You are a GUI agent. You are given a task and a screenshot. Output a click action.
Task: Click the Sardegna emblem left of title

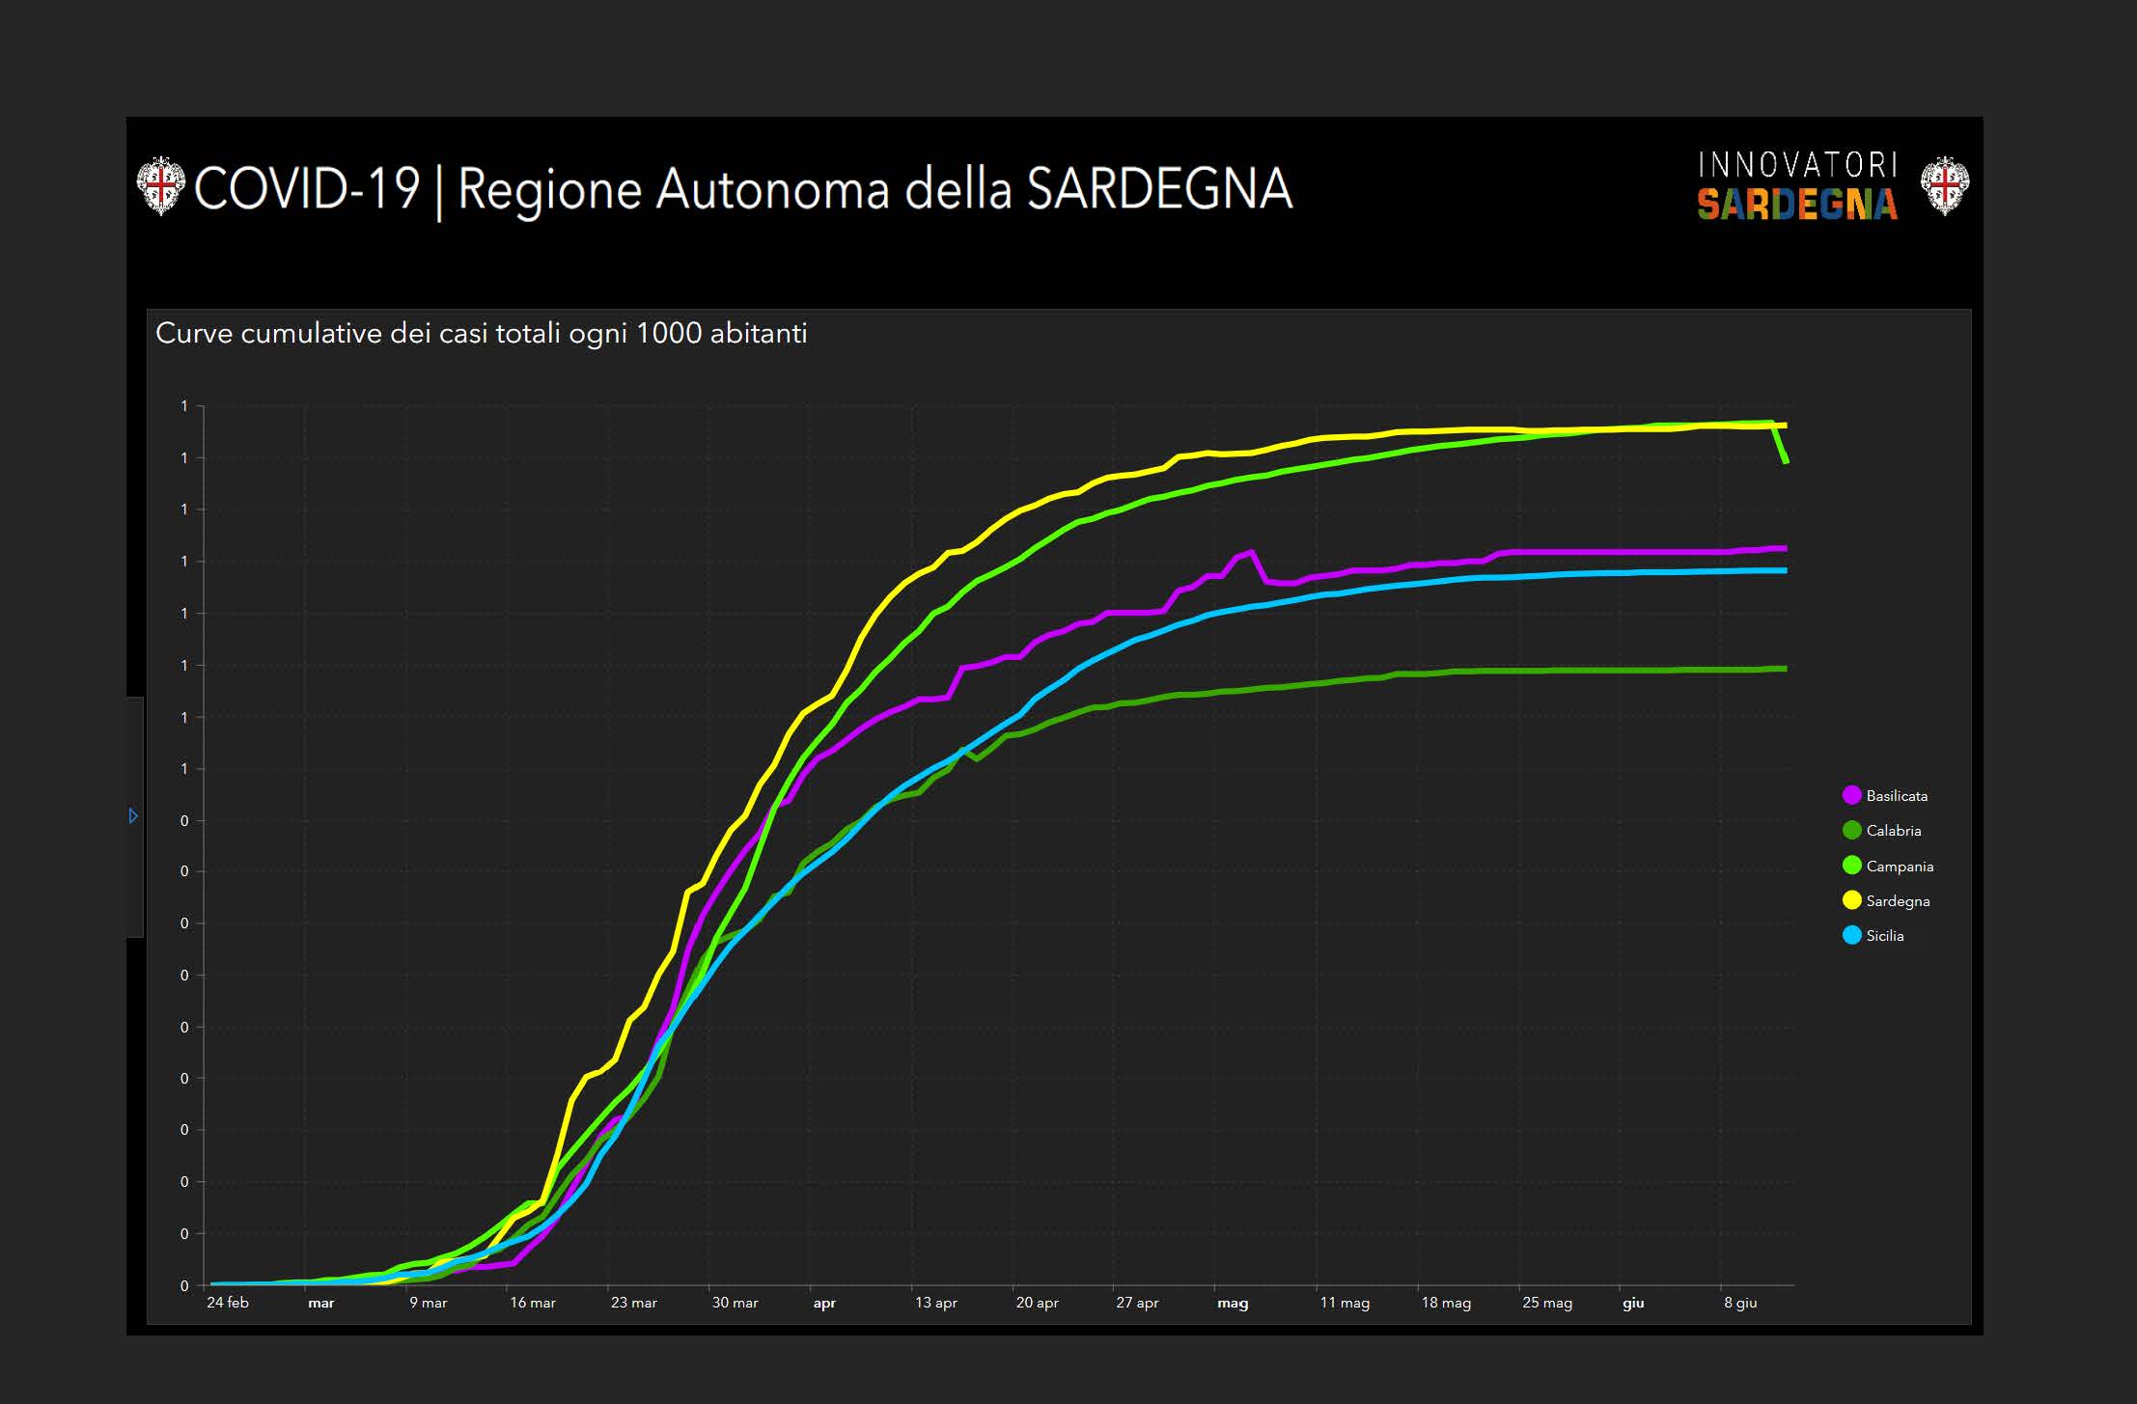[x=160, y=186]
